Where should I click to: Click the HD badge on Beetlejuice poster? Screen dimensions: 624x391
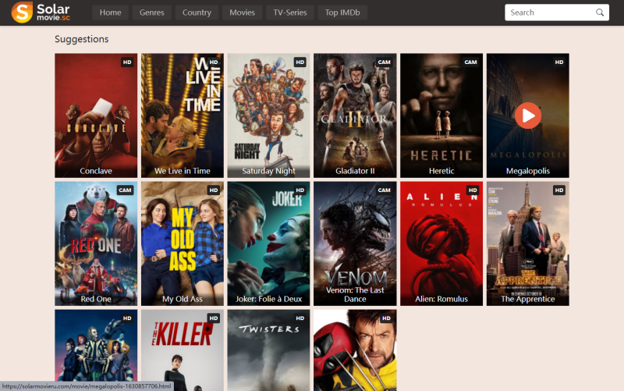click(127, 318)
